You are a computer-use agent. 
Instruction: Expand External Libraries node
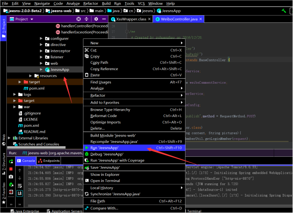click(x=9, y=138)
